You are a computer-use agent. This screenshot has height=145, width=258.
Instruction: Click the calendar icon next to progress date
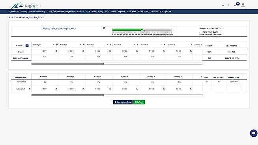tap(29, 89)
